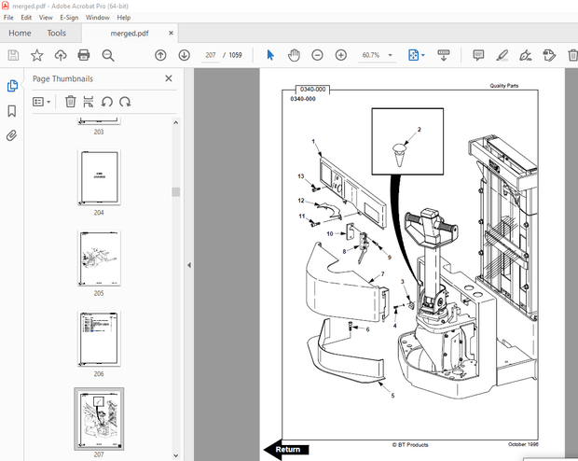Switch to the Home tab
Image resolution: width=578 pixels, height=461 pixels.
[x=20, y=34]
